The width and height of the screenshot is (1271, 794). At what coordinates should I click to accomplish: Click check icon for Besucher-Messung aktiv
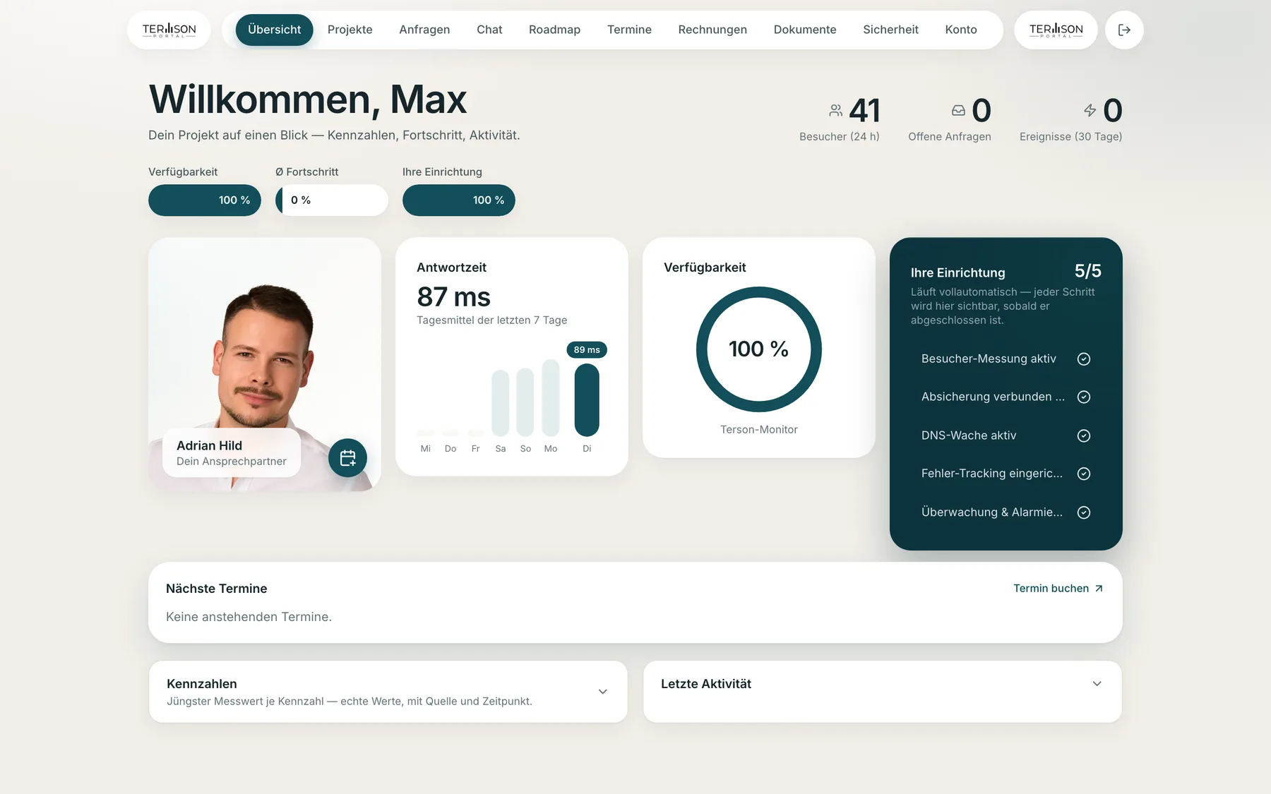[1084, 359]
